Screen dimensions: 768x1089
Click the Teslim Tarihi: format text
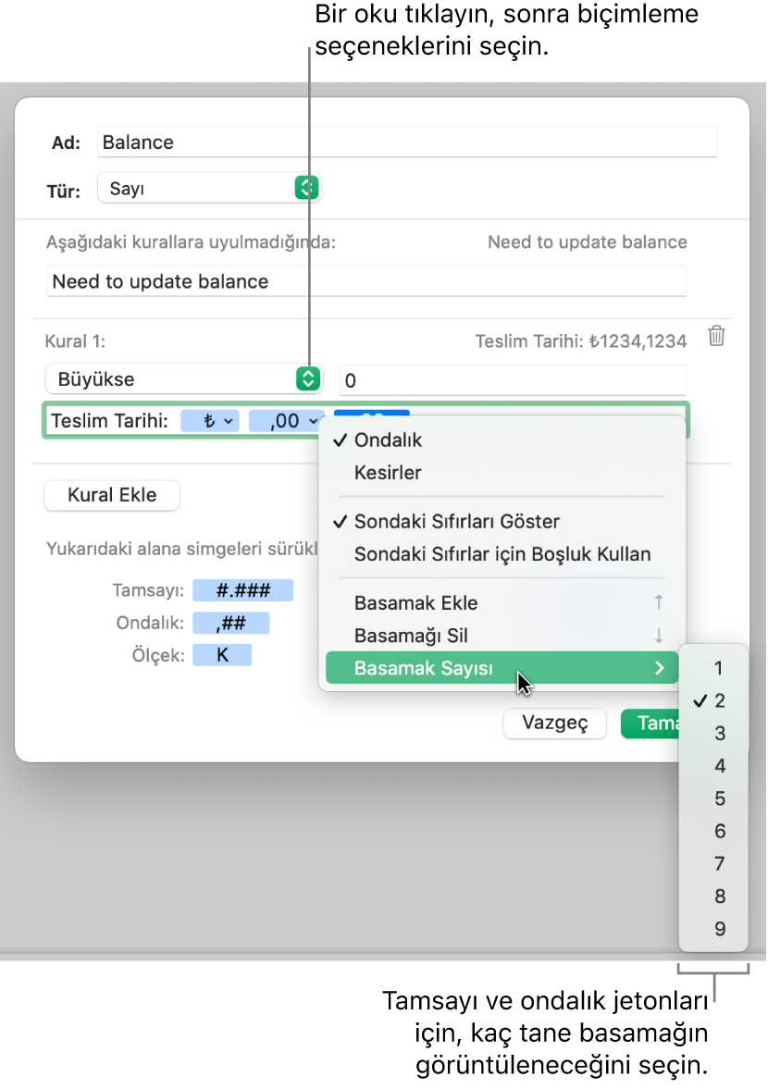tap(110, 421)
